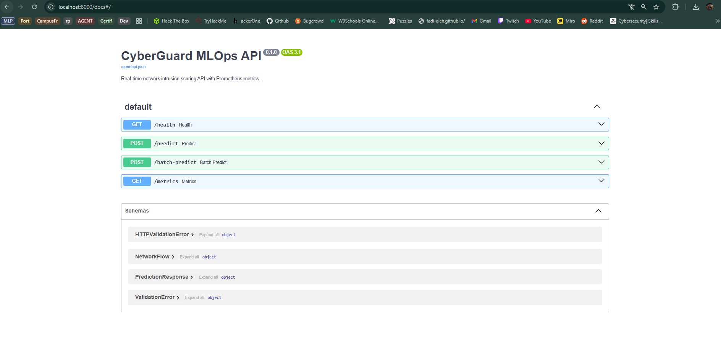Viewport: 721px width, 362px height.
Task: Open the Reddit bookmark
Action: tap(592, 21)
